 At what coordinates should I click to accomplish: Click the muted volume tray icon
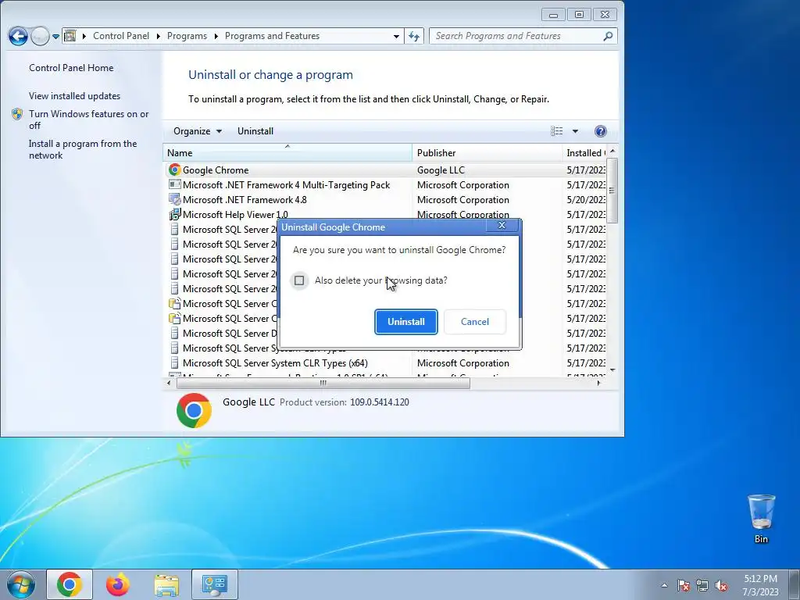[x=721, y=585]
